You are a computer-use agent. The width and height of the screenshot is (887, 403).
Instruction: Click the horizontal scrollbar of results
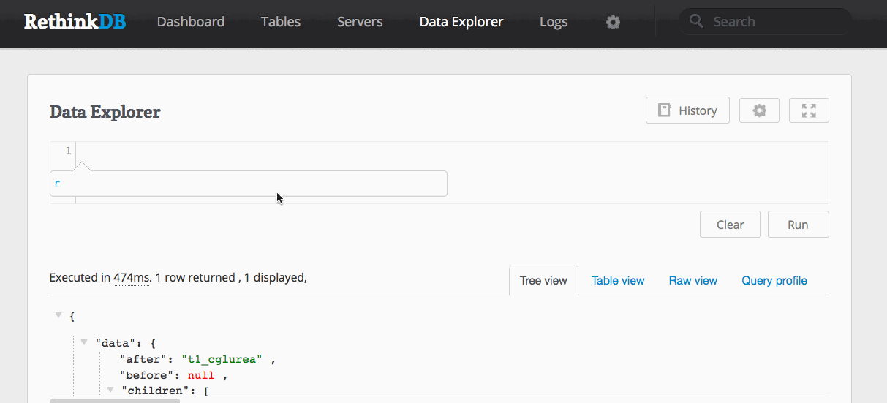115,400
